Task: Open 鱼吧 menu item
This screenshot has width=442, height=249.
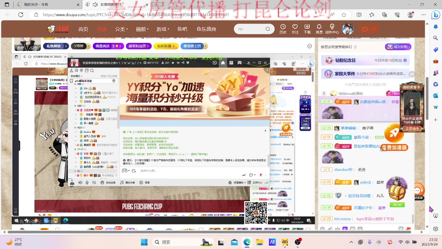Action: [182, 29]
